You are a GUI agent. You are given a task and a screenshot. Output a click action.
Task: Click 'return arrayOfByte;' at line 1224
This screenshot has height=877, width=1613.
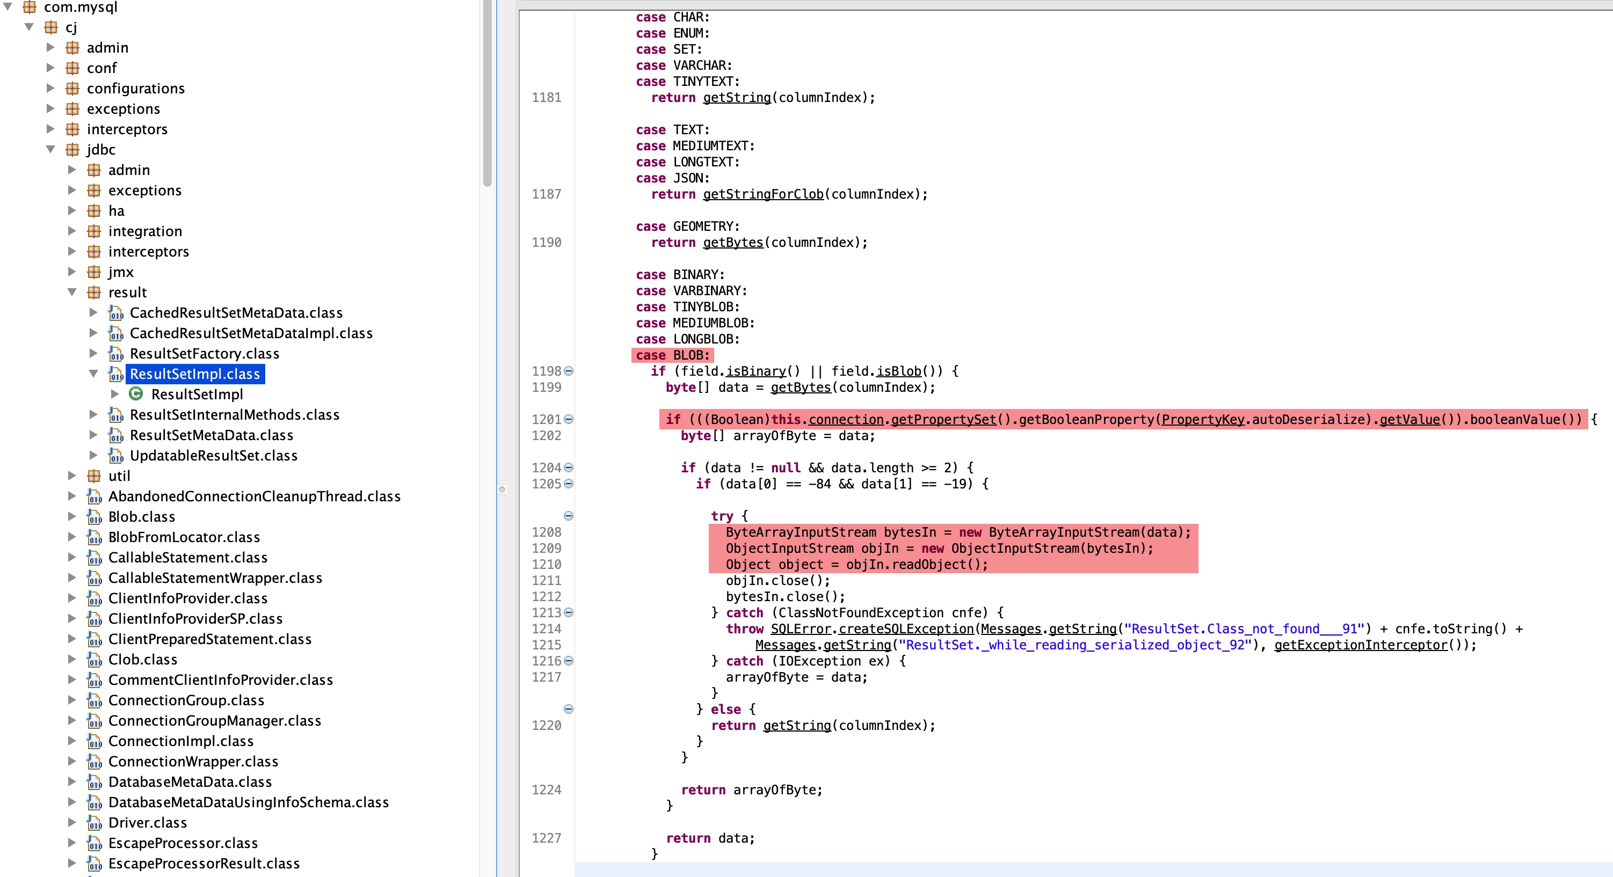tap(751, 790)
